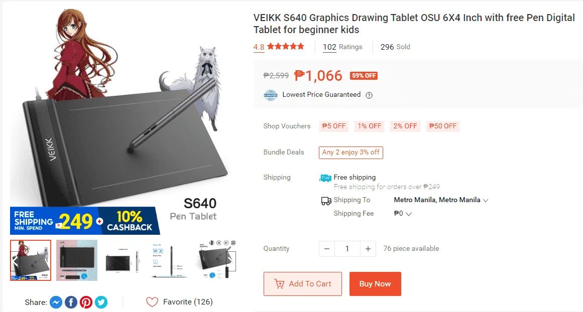Decrease quantity with the minus button
Image resolution: width=583 pixels, height=312 pixels.
327,249
